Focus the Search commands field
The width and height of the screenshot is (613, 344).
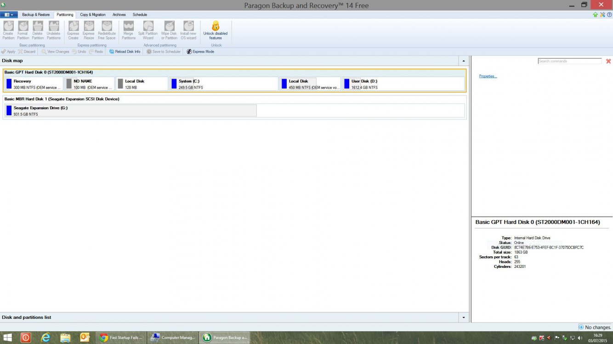[x=570, y=61]
